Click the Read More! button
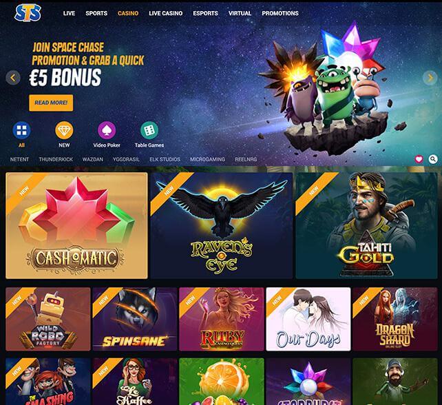The width and height of the screenshot is (442, 405). coord(51,103)
